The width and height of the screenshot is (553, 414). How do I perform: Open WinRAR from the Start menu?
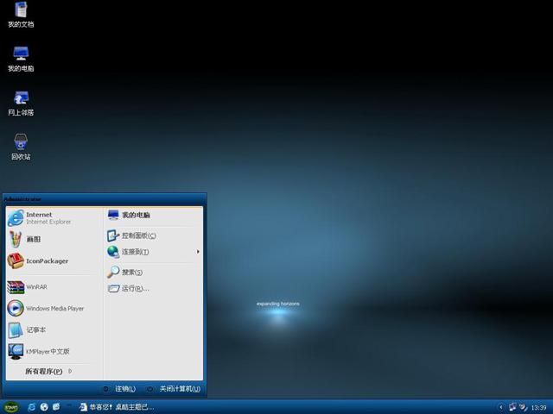tap(54, 287)
